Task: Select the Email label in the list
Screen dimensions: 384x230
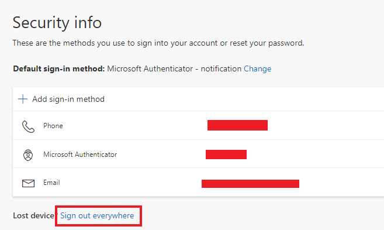Action: (51, 183)
